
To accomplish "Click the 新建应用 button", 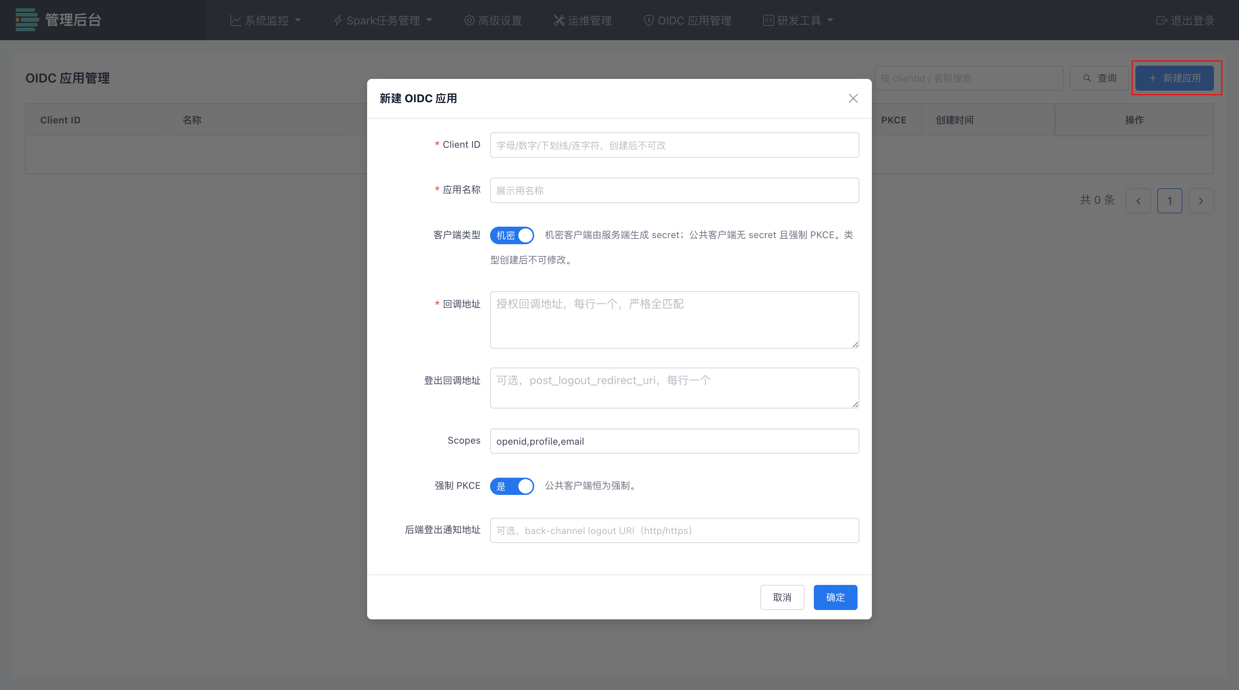I will click(x=1174, y=78).
